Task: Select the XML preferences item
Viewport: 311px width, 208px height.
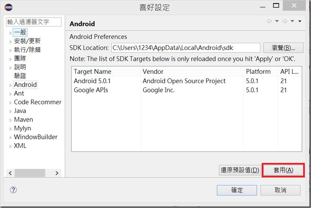Action: 20,146
